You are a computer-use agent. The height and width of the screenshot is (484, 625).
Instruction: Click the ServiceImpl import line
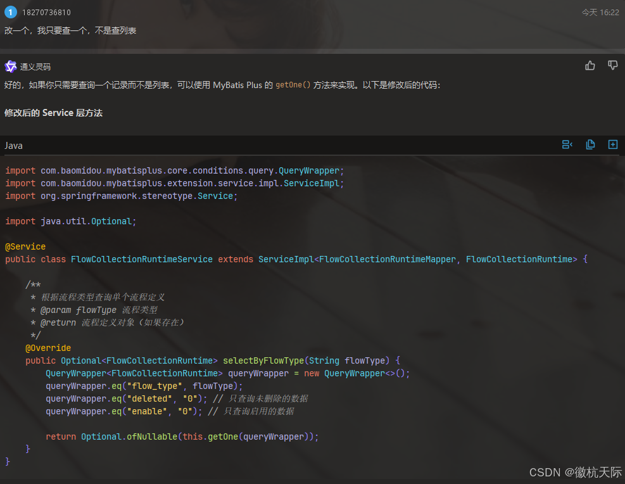click(174, 183)
